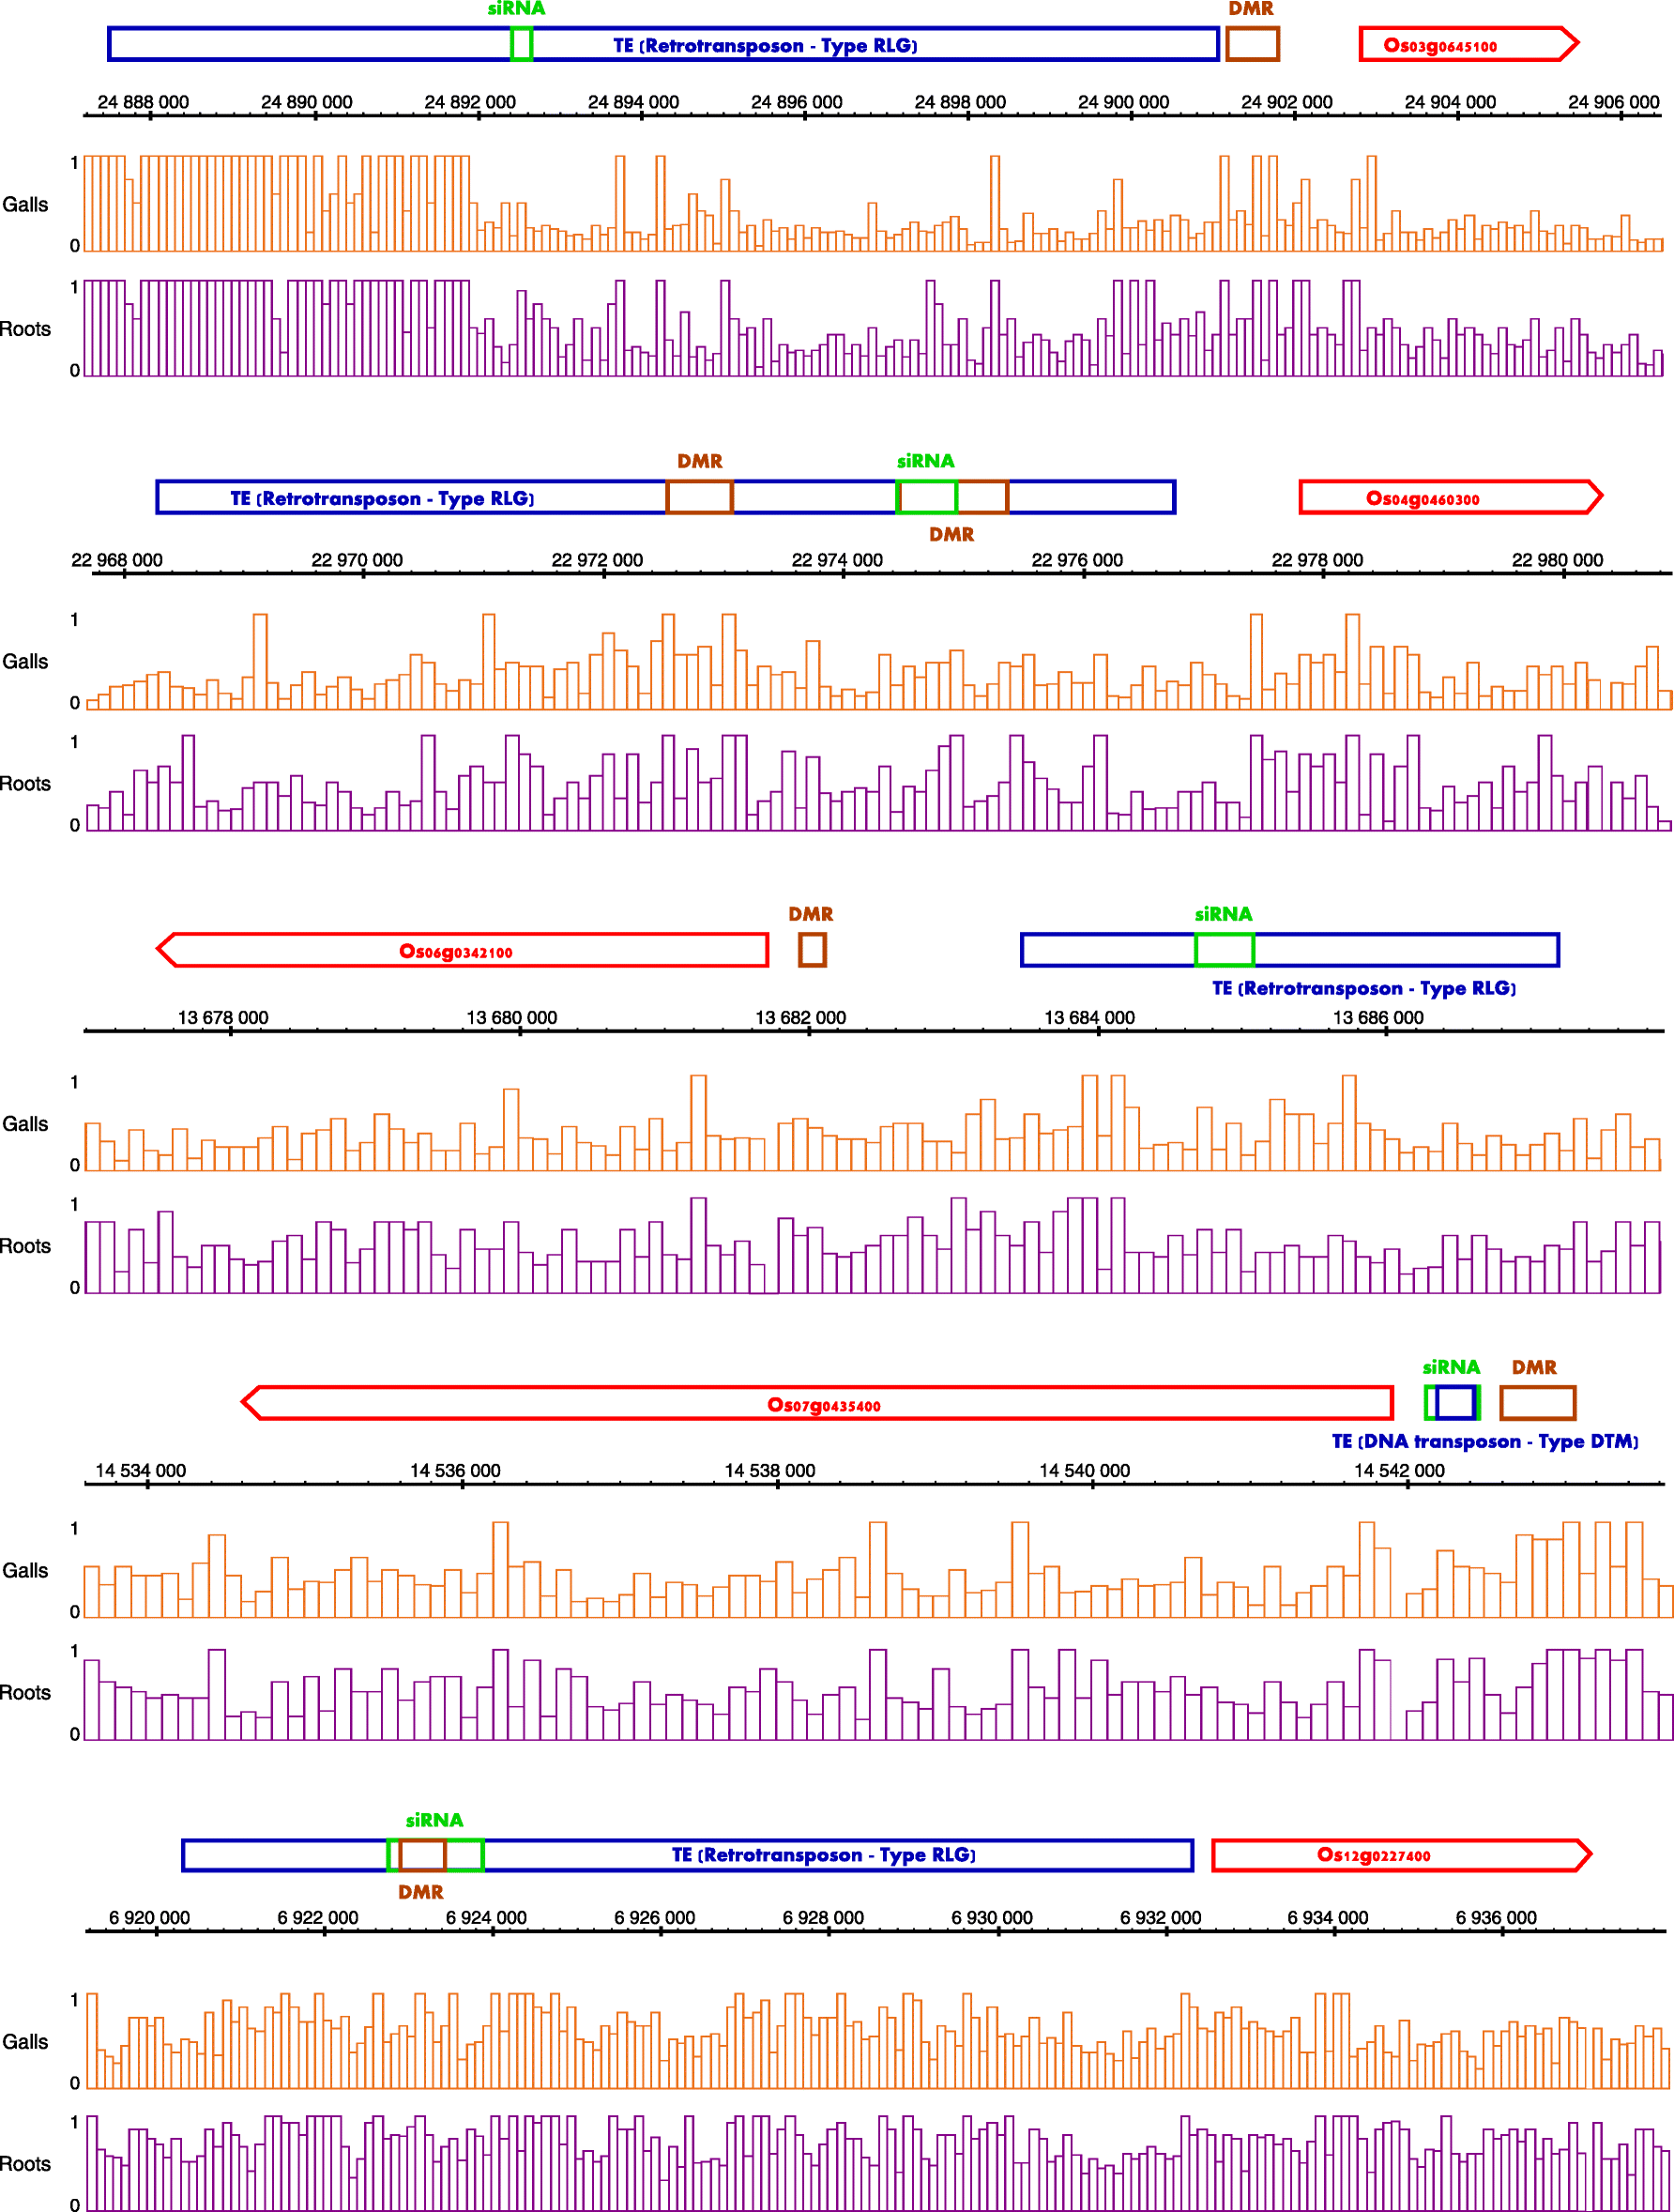Click the small DMR box near 13 682 000

click(x=812, y=950)
